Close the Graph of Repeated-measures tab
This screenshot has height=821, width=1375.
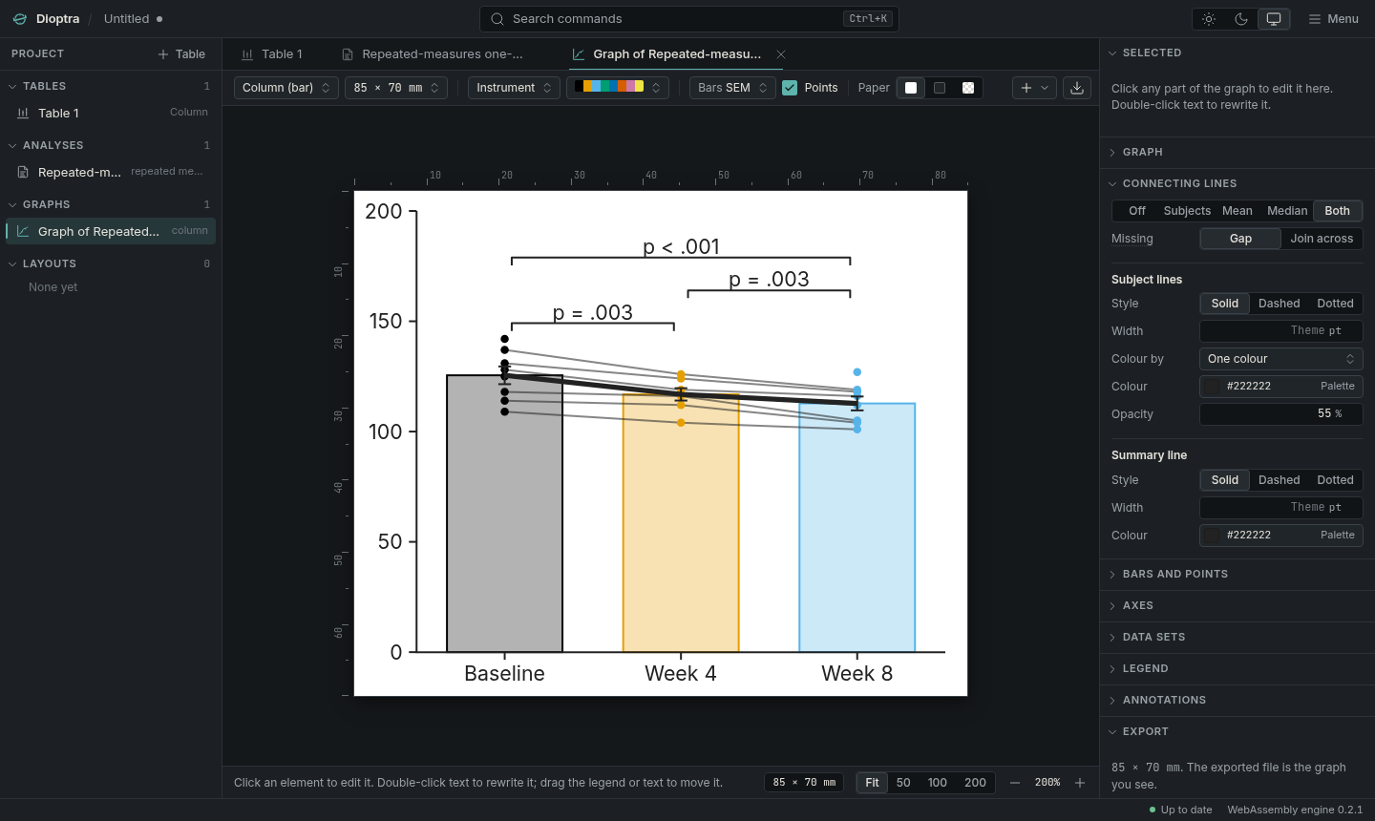tap(781, 54)
